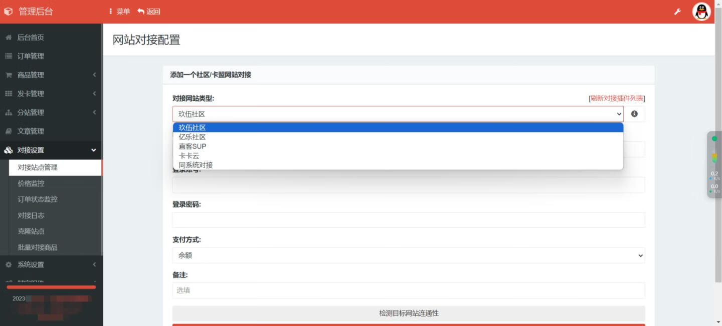
Task: Click the cart icon for 商品管理
Action: (9, 75)
